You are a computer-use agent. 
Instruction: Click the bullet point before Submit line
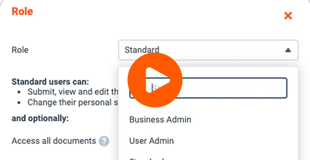click(x=19, y=92)
